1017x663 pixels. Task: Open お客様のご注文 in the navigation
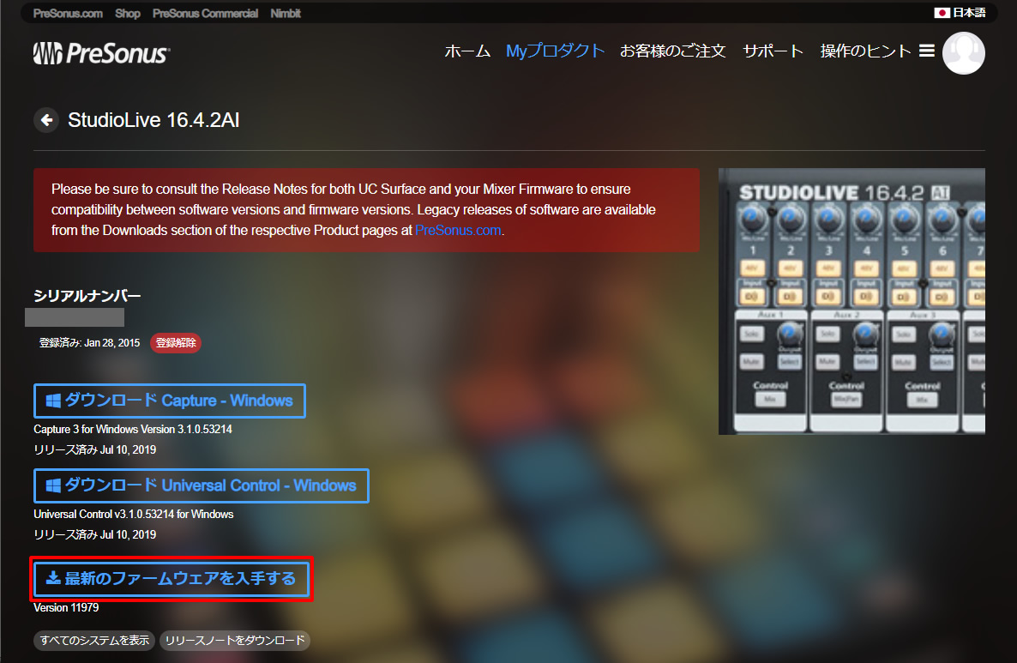(x=673, y=51)
